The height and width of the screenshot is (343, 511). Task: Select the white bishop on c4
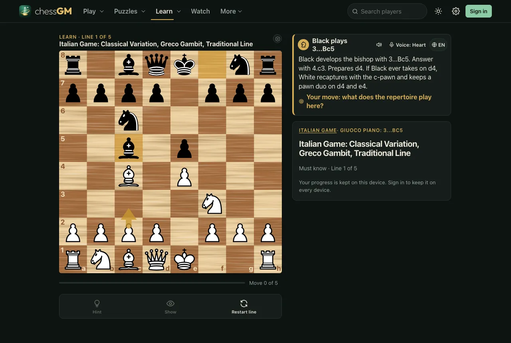[x=129, y=176]
